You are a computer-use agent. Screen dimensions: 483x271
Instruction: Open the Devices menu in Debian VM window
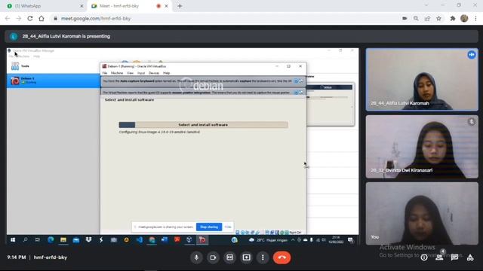pyautogui.click(x=154, y=73)
